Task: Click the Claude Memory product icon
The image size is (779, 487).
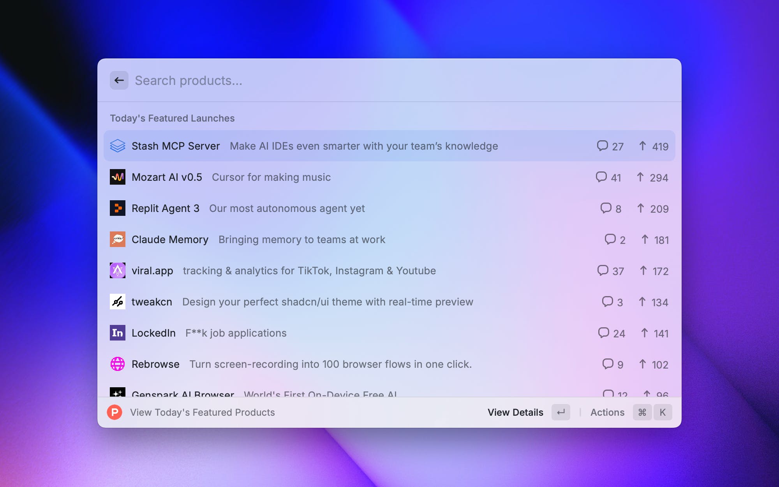Action: tap(117, 239)
